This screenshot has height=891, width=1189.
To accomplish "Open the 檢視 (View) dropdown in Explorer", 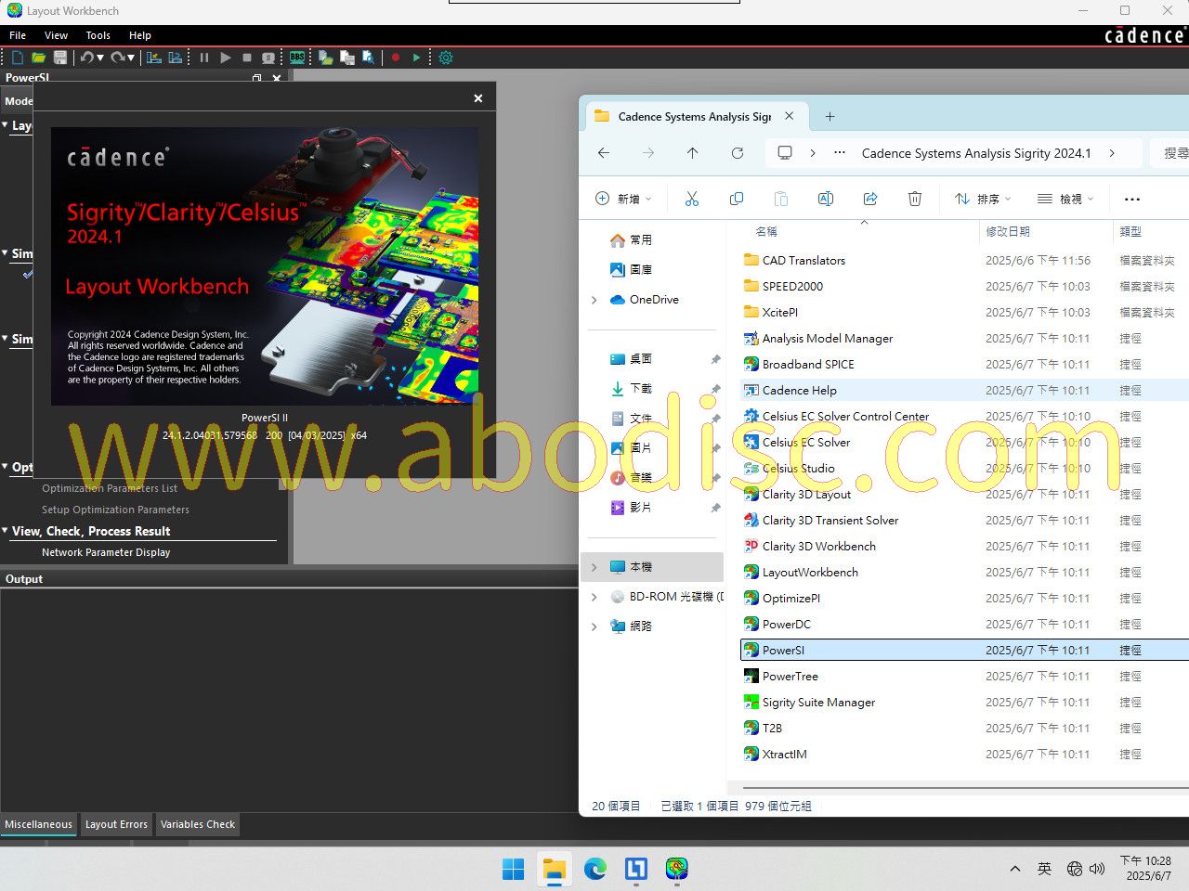I will pyautogui.click(x=1065, y=199).
